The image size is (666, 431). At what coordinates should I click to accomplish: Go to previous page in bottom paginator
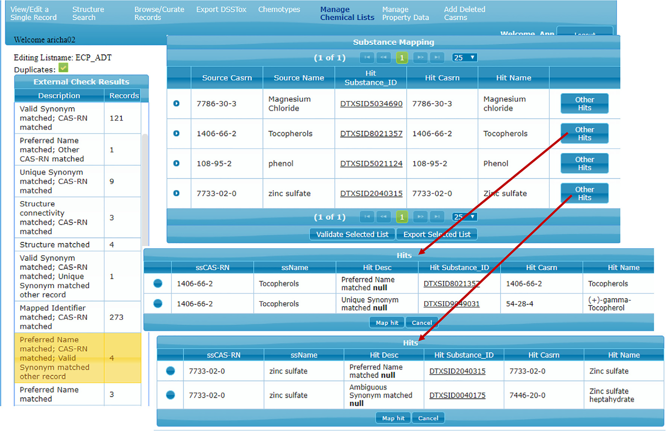click(x=384, y=217)
